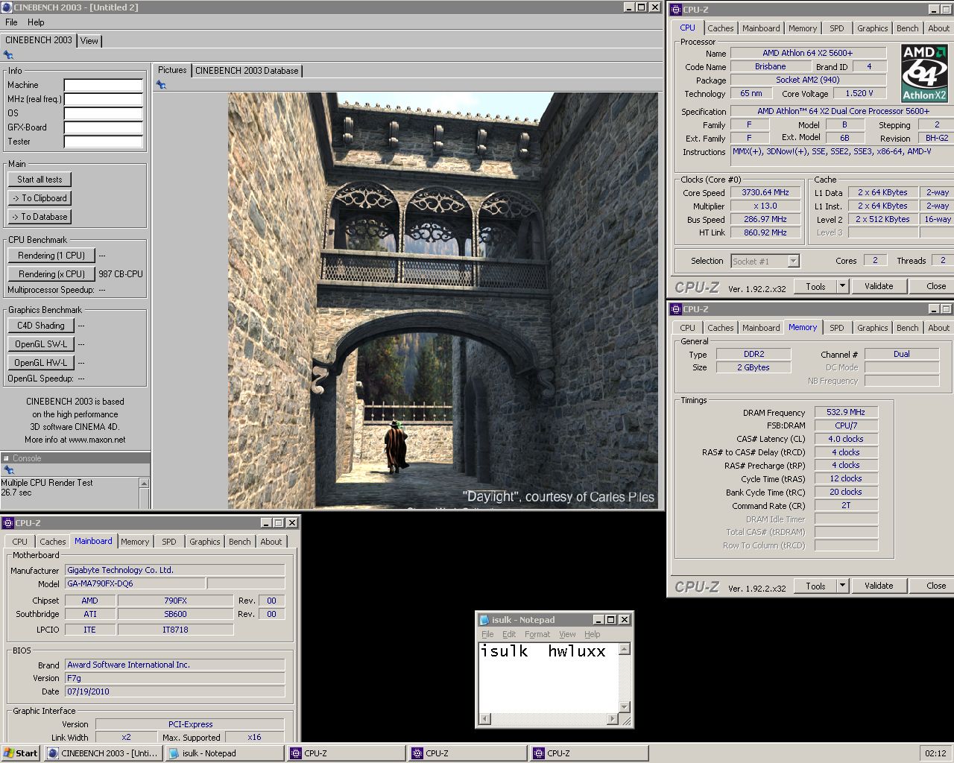Open the View menu in Notepad
Image resolution: width=954 pixels, height=763 pixels.
tap(567, 634)
